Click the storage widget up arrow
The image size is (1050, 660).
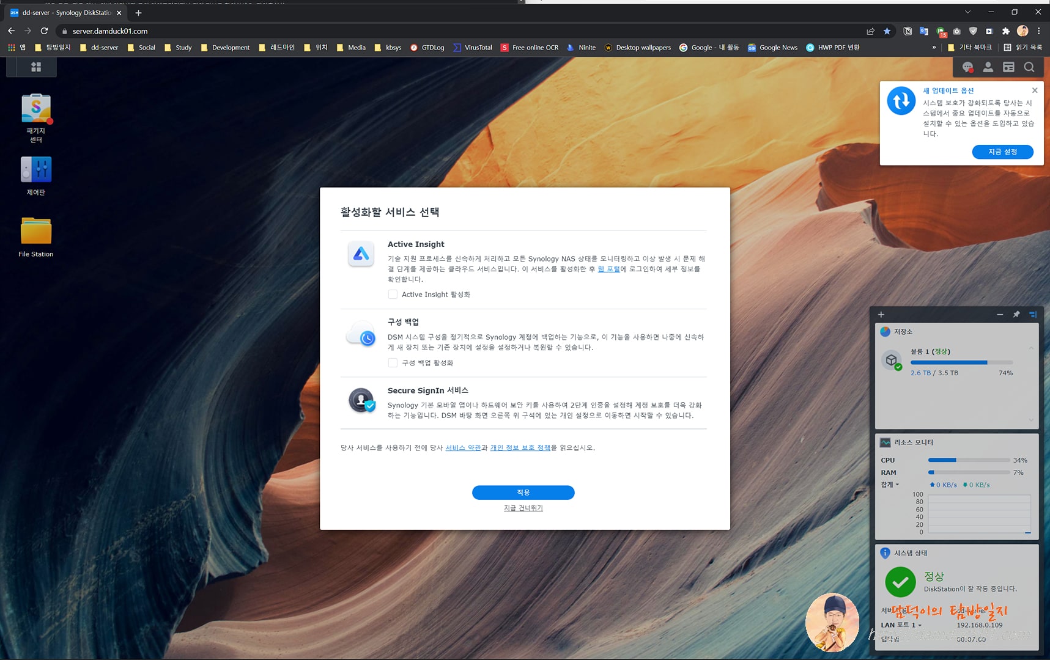coord(1031,348)
